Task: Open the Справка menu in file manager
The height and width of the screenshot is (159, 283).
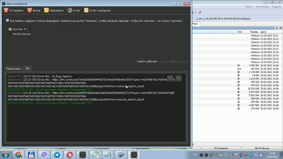Action: (x=277, y=7)
